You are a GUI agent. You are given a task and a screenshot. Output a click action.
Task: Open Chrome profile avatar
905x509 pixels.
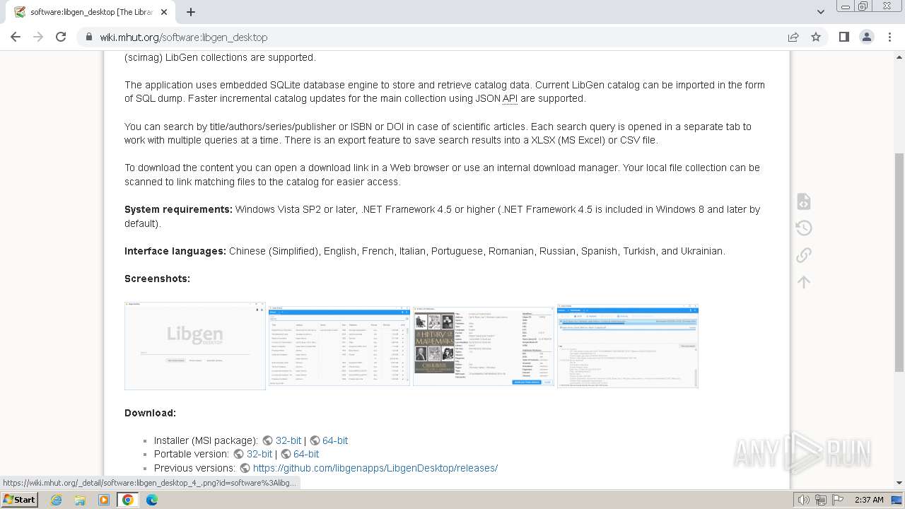click(x=867, y=37)
